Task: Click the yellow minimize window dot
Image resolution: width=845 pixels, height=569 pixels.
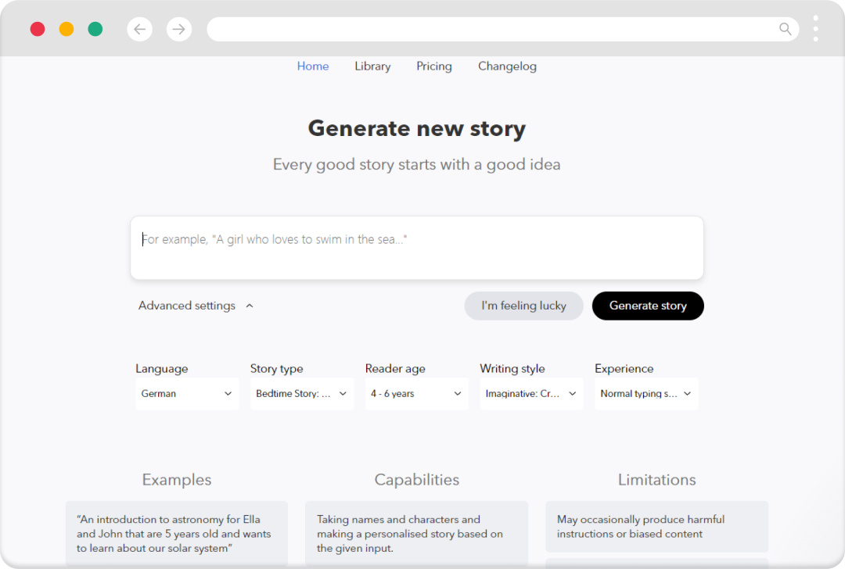Action: 67,30
